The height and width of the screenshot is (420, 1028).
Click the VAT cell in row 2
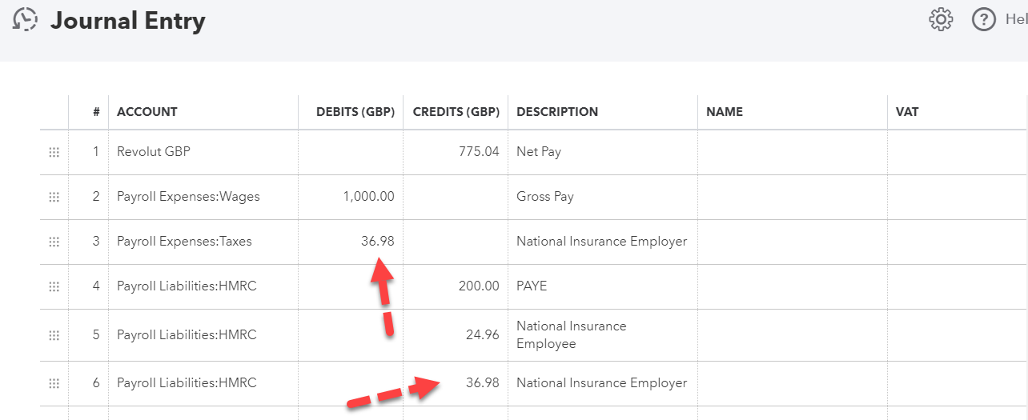(956, 197)
